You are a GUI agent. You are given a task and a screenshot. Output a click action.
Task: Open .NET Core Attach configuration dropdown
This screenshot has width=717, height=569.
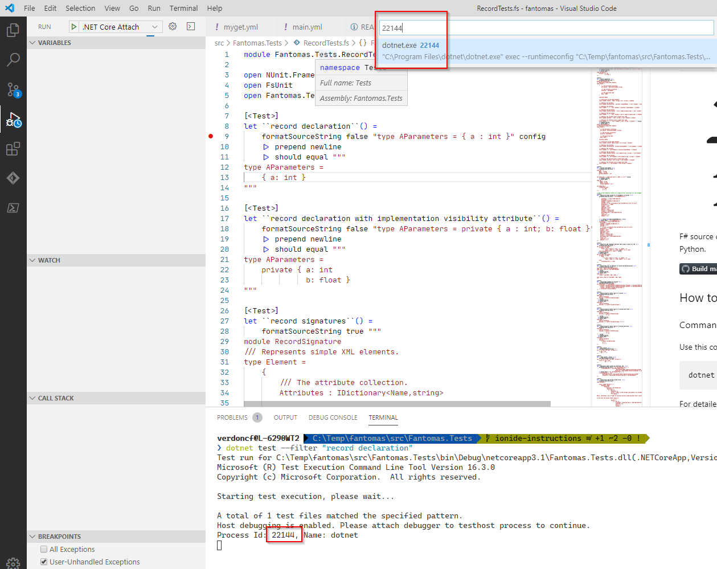116,27
